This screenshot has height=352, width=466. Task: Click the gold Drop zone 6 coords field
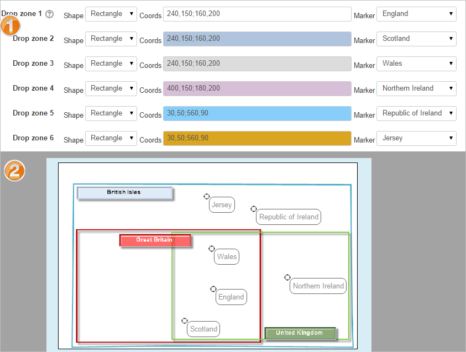[257, 138]
